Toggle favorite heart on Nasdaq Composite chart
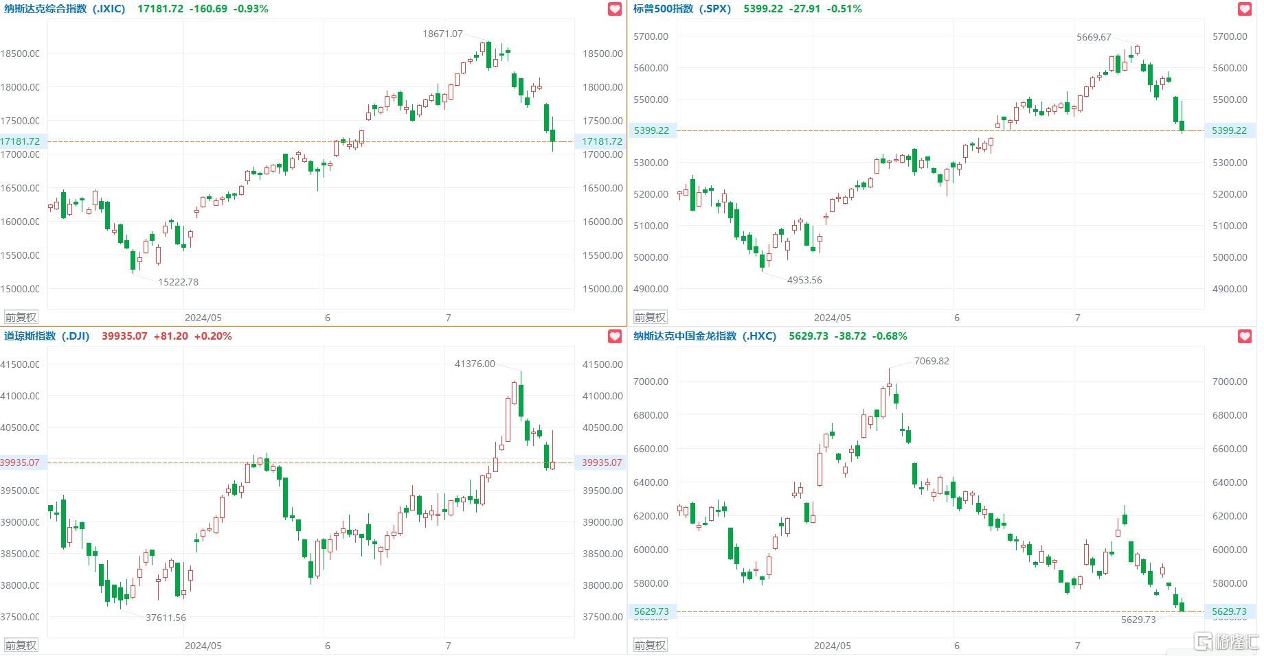Screen dimensions: 1264x656 pos(615,9)
